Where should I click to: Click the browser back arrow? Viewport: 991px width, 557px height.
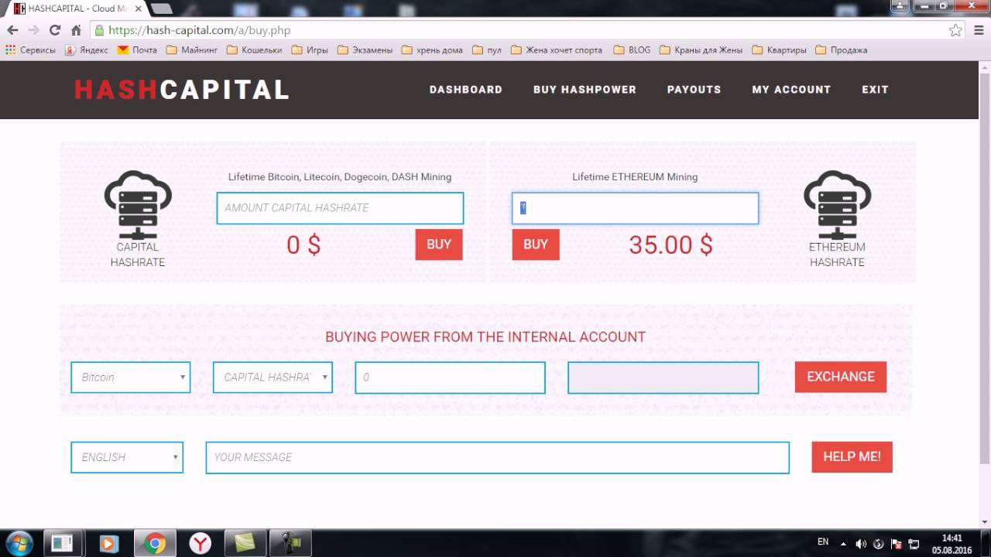coord(12,30)
